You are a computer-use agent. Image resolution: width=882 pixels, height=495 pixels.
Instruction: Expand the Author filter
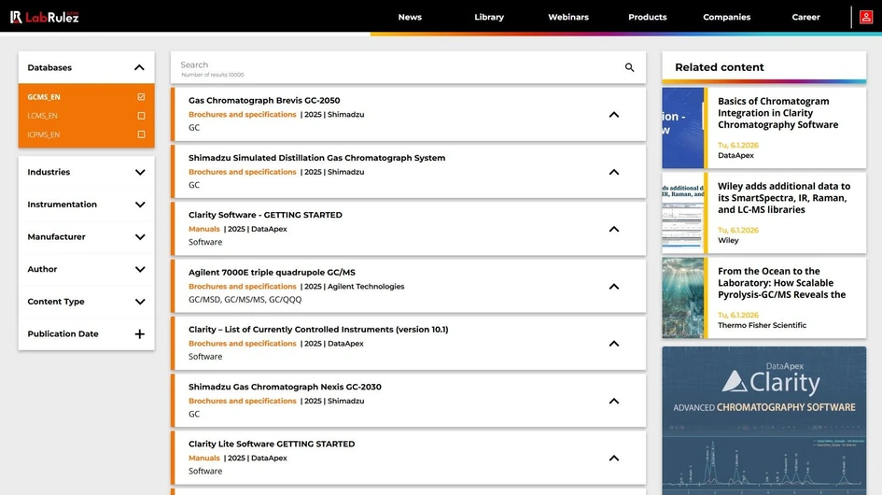[140, 269]
